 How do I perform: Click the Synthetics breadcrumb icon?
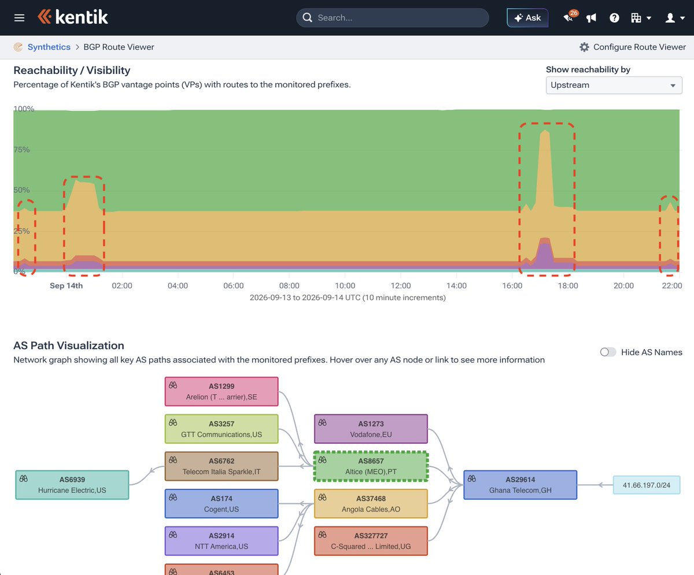click(x=19, y=47)
